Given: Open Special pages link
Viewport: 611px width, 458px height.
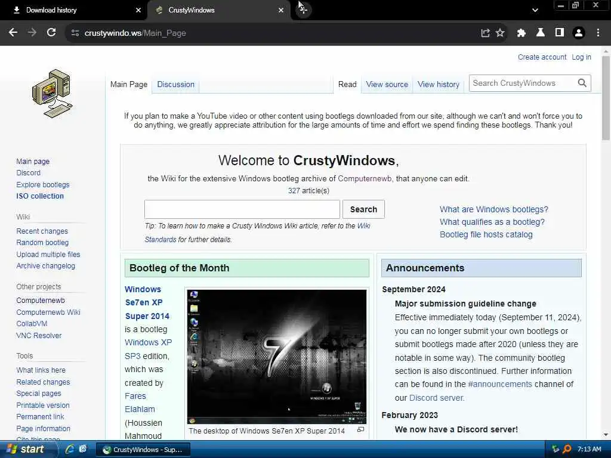Looking at the screenshot, I should click(39, 394).
